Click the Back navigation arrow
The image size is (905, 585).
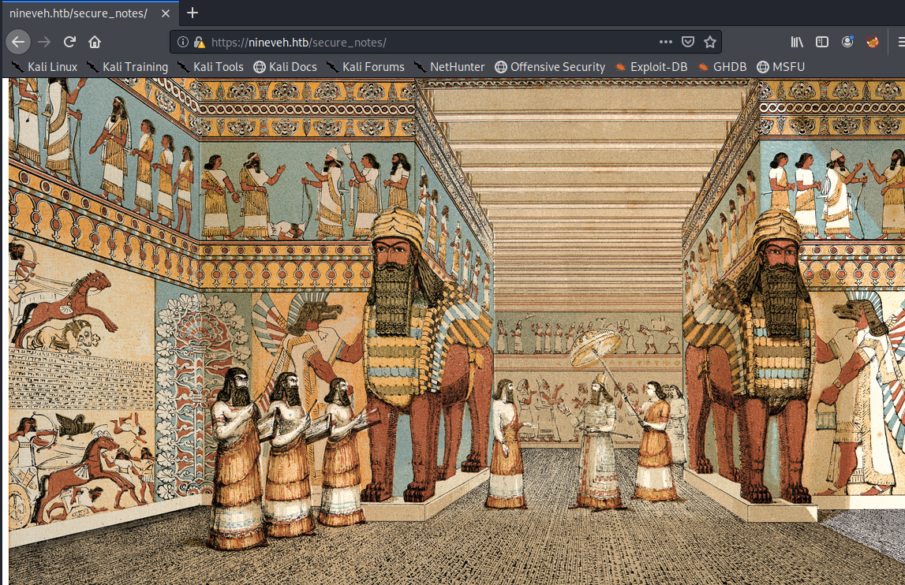(x=18, y=42)
